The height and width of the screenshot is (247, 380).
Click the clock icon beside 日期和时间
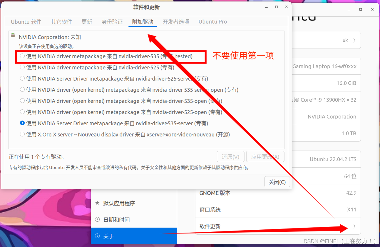click(x=98, y=220)
